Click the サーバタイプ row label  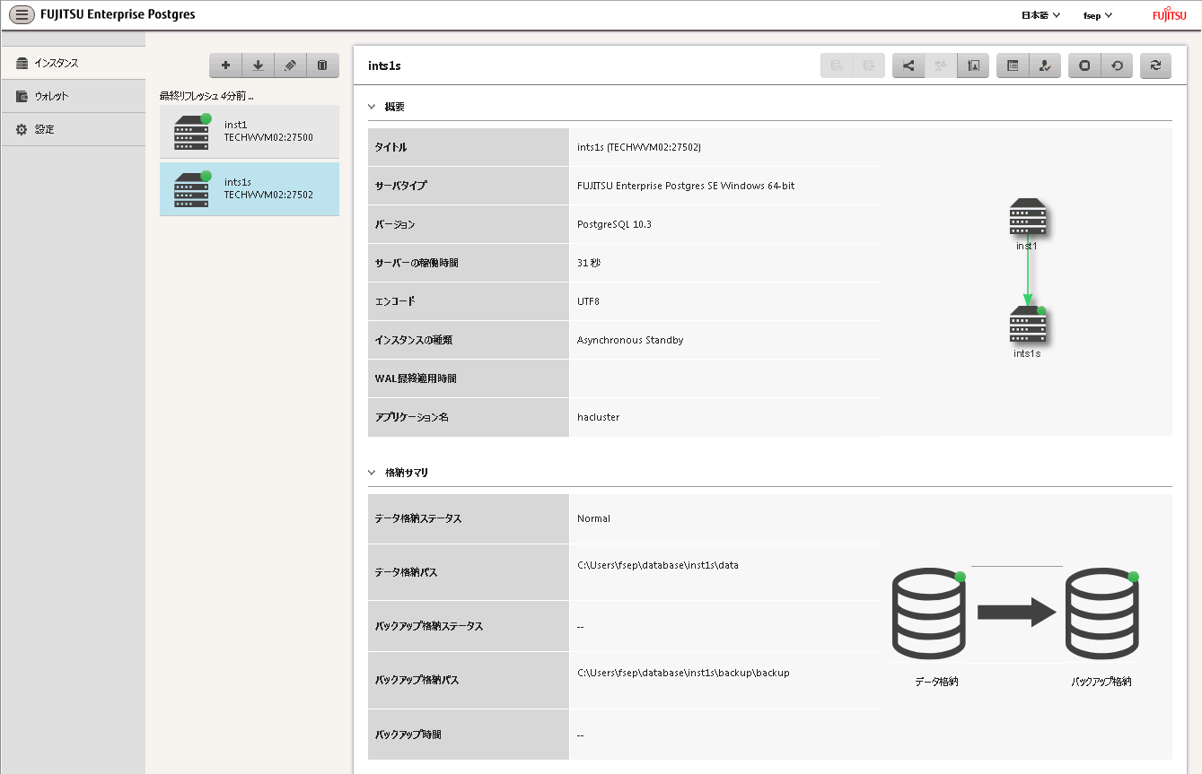[x=400, y=186]
